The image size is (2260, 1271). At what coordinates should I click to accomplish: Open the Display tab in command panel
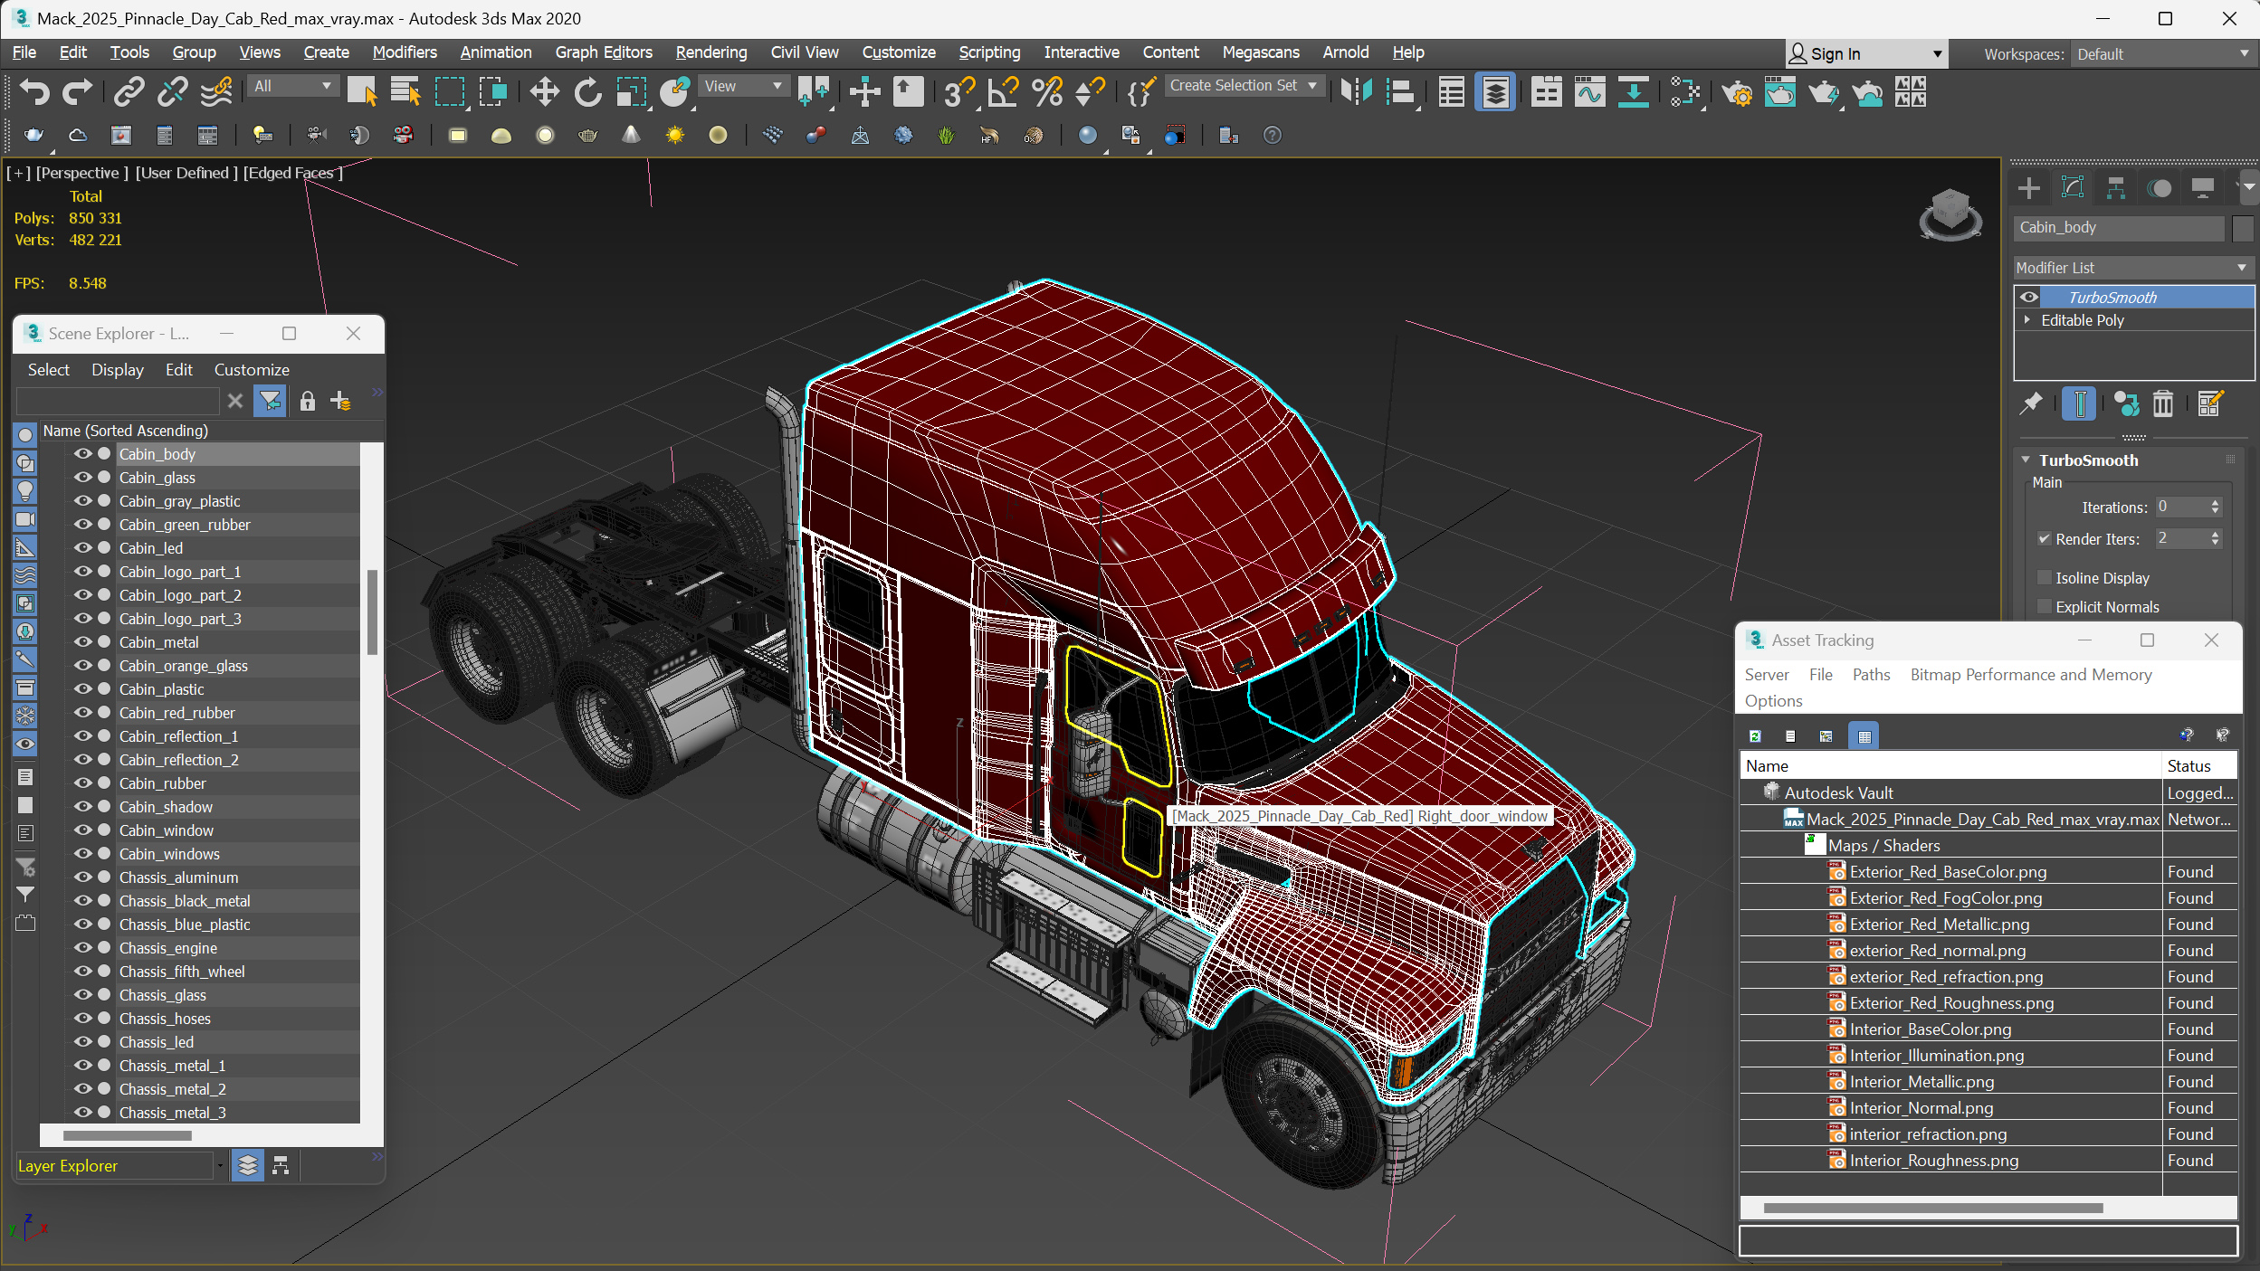coord(2202,187)
